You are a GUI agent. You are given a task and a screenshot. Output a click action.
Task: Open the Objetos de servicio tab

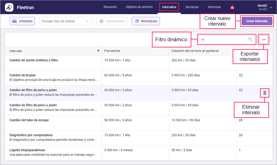pyautogui.click(x=139, y=7)
